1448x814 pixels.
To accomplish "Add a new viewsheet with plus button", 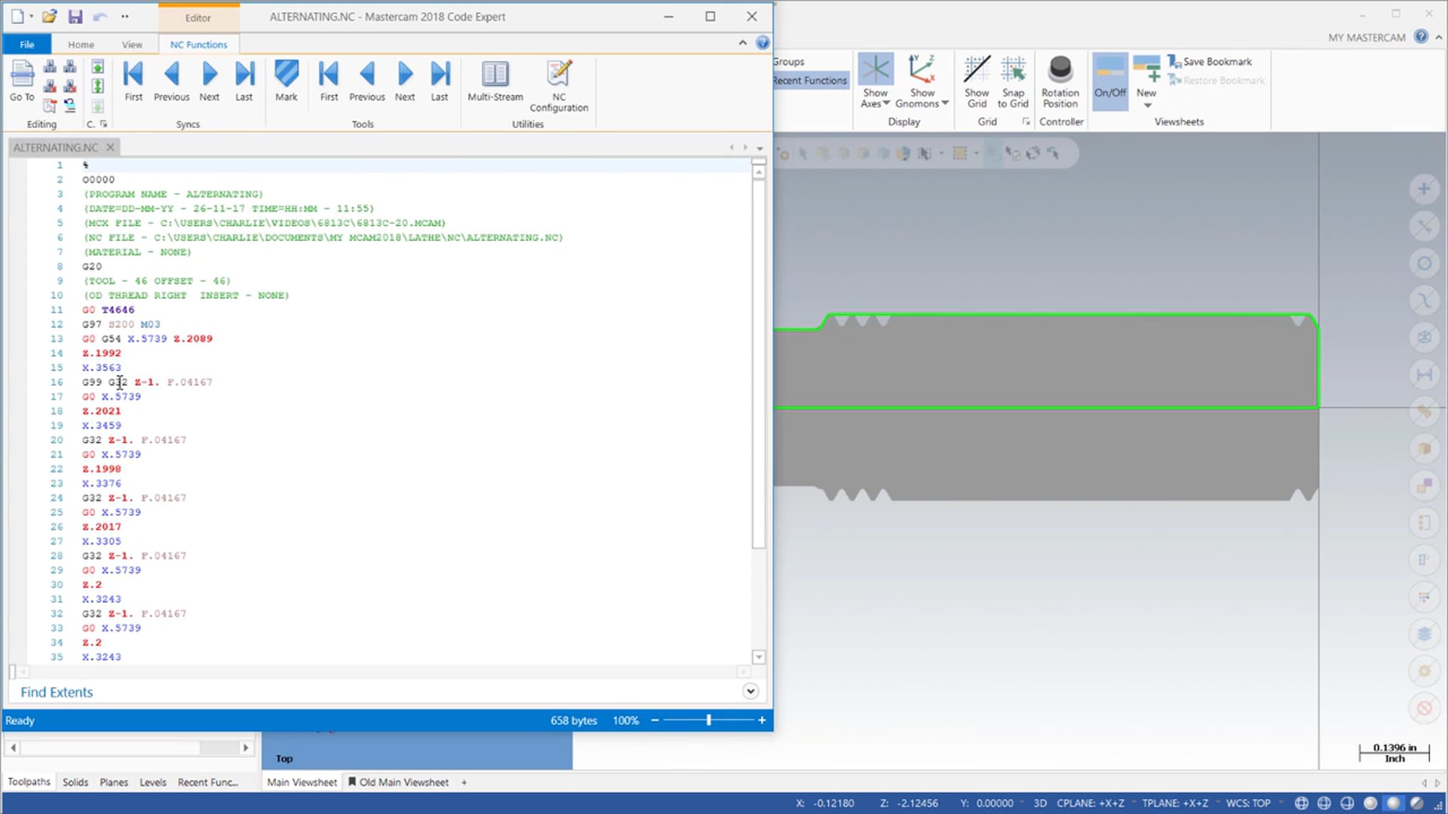I will [464, 782].
